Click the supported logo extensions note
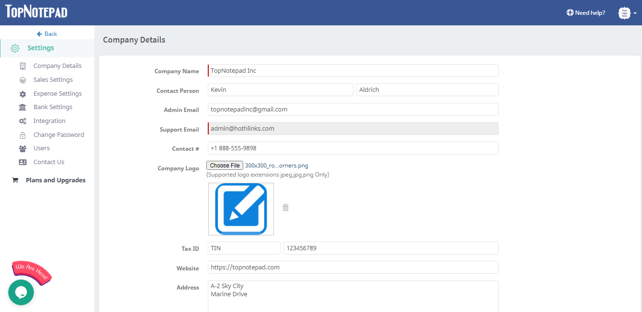 268,175
